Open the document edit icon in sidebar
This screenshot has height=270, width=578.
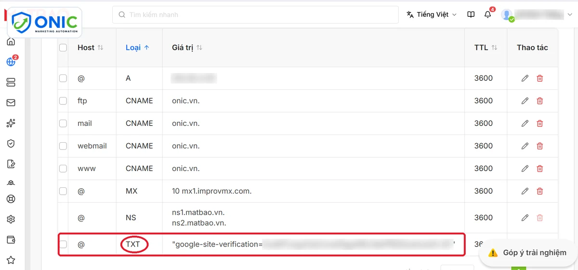[11, 164]
